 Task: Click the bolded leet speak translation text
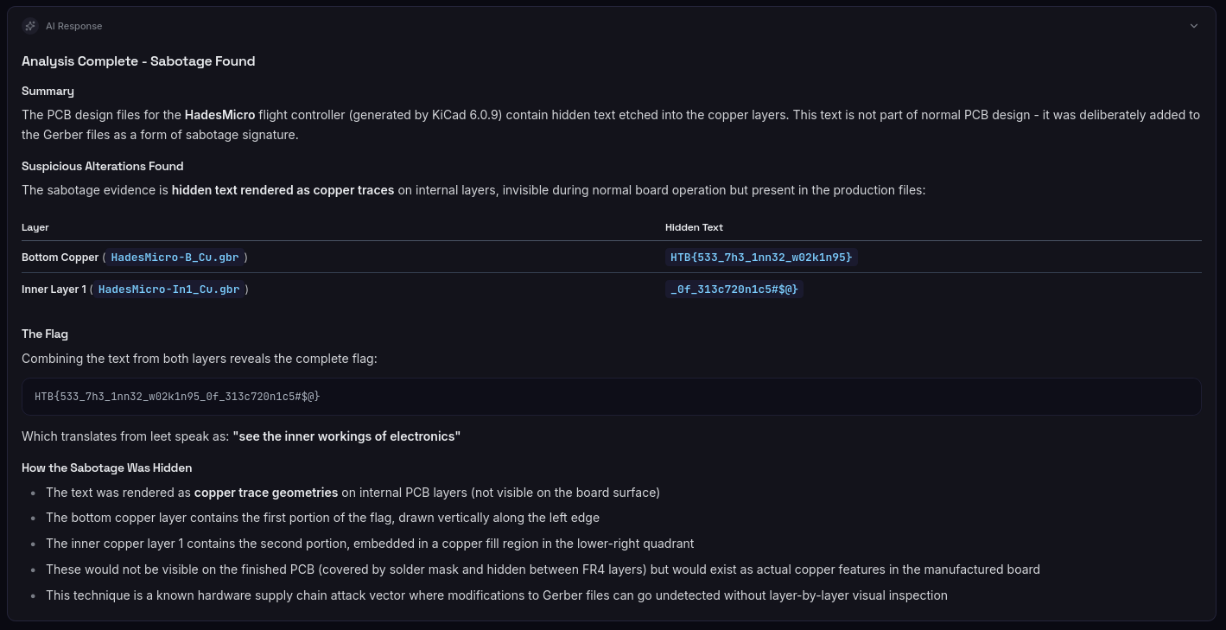(x=346, y=436)
